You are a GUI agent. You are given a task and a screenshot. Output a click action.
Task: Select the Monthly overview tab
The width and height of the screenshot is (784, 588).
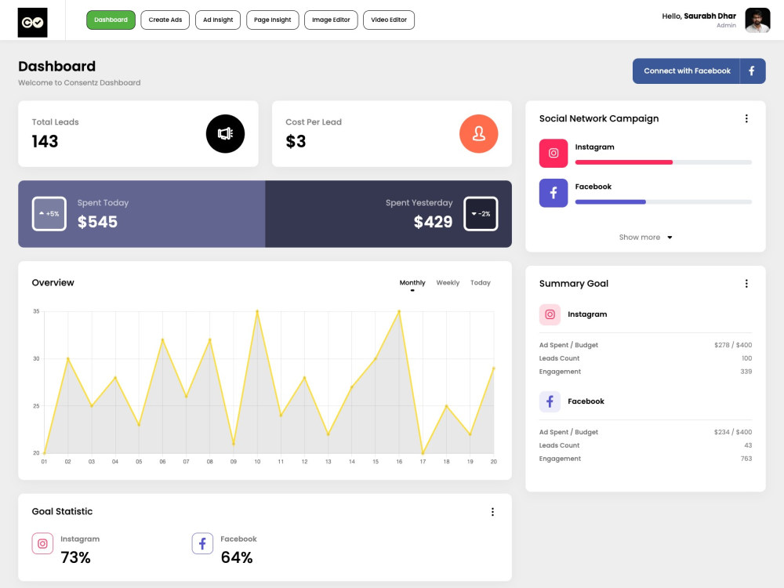point(412,283)
